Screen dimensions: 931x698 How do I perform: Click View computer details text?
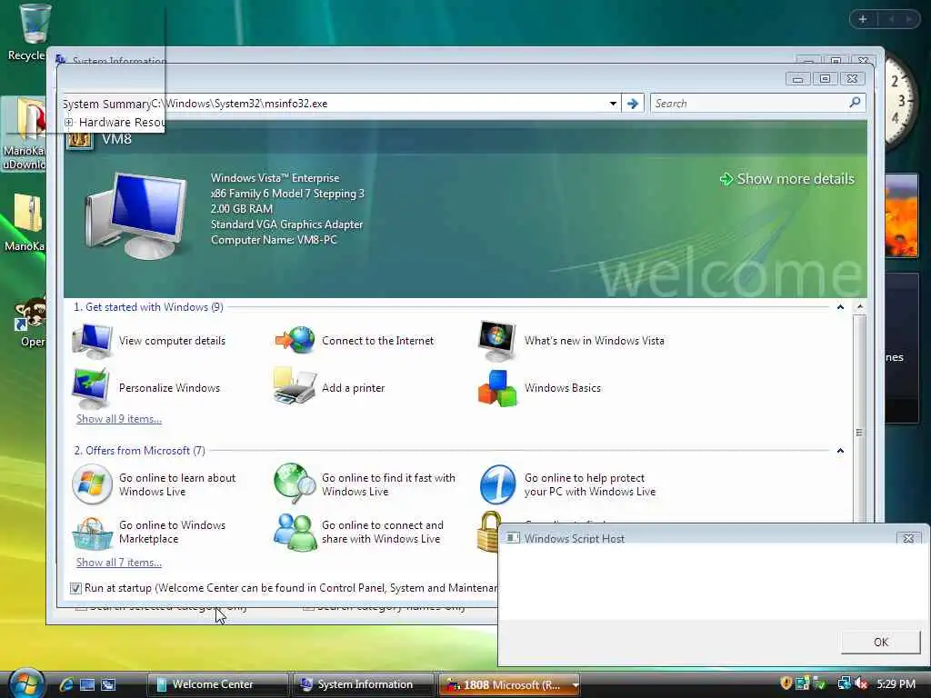[172, 341]
